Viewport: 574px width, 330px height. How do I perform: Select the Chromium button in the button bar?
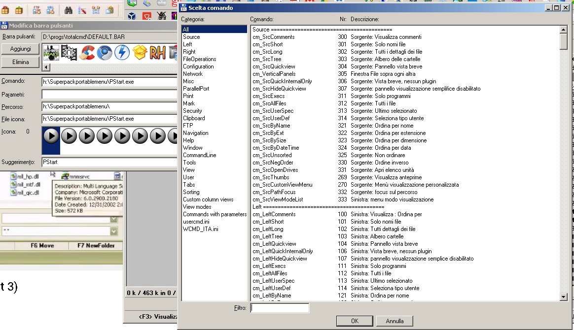(105, 53)
